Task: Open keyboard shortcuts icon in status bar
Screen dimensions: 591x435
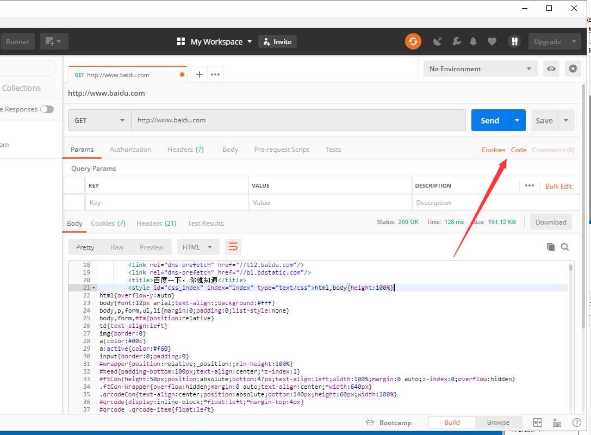Action: click(x=557, y=422)
